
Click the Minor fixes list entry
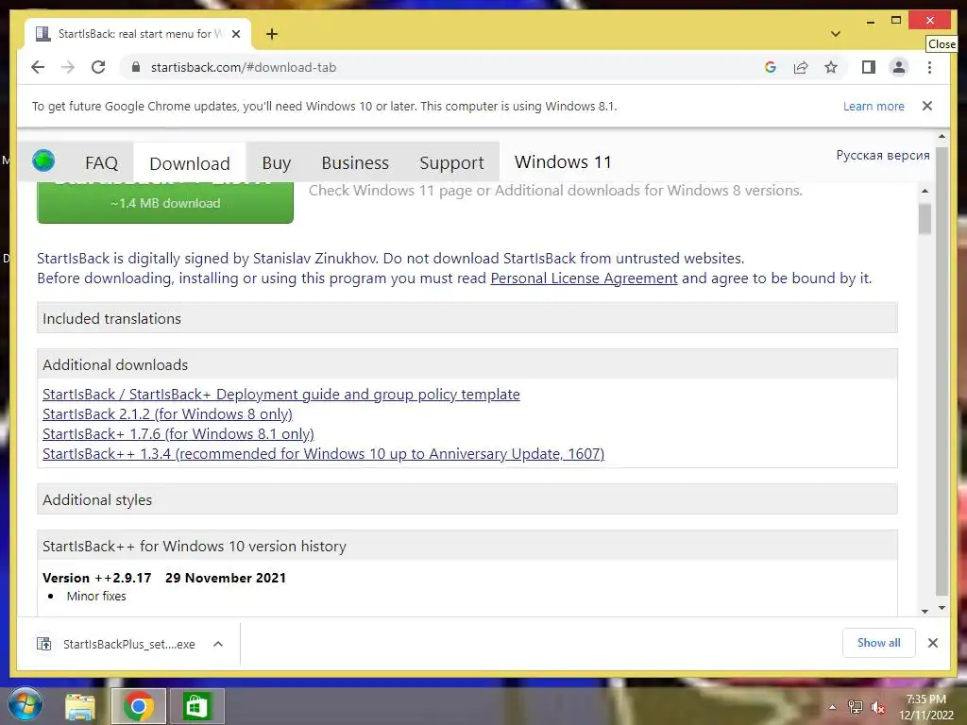96,597
